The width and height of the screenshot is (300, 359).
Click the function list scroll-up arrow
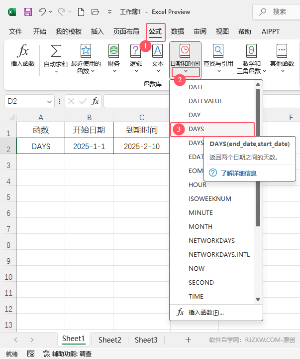point(258,84)
